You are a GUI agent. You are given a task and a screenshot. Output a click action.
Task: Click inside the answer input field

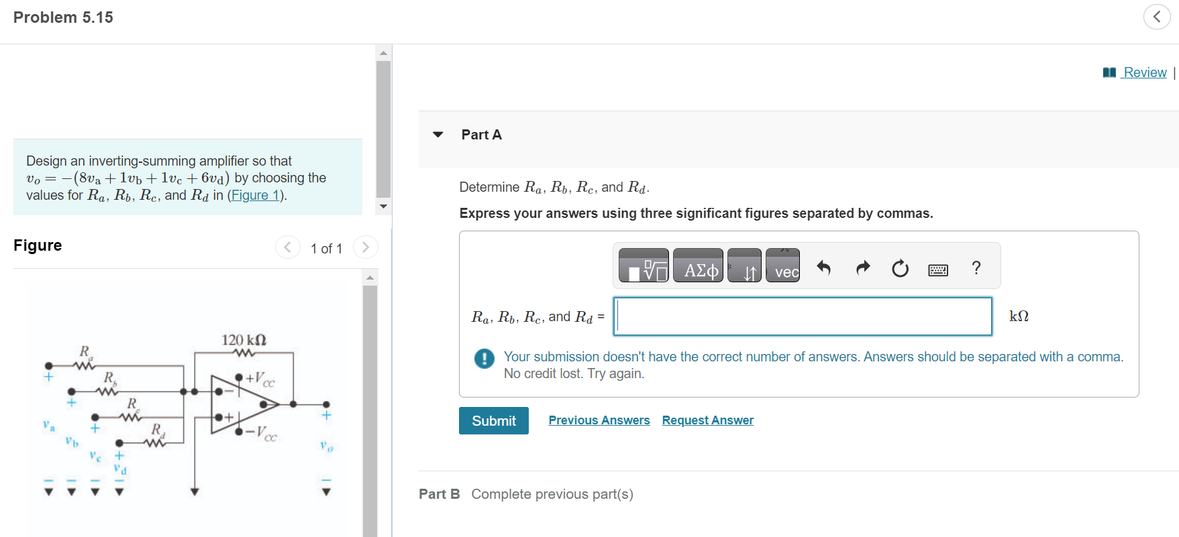802,316
